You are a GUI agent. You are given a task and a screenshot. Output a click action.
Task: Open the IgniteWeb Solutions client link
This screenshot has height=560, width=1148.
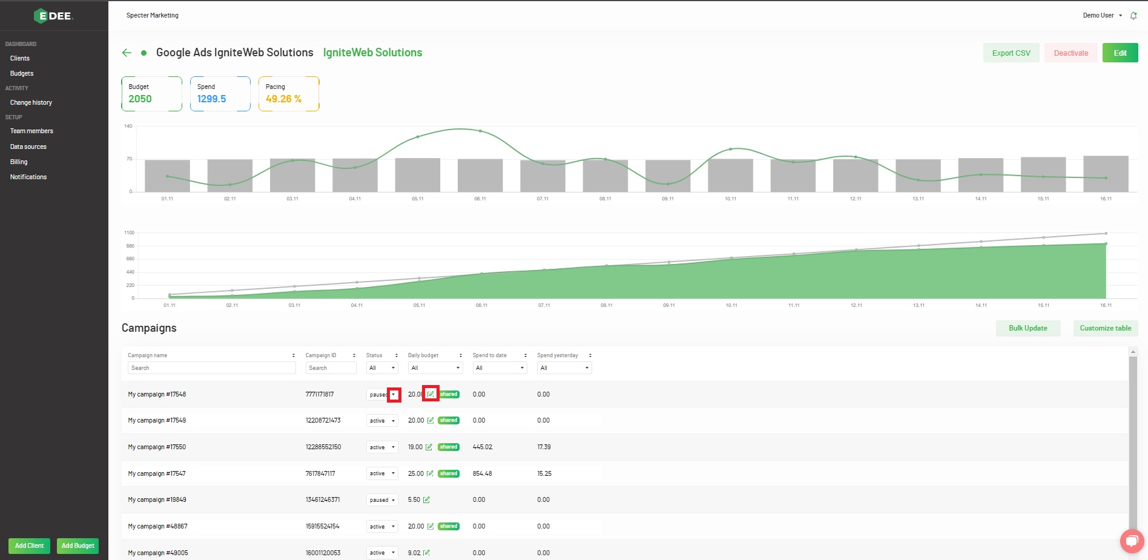(x=372, y=53)
